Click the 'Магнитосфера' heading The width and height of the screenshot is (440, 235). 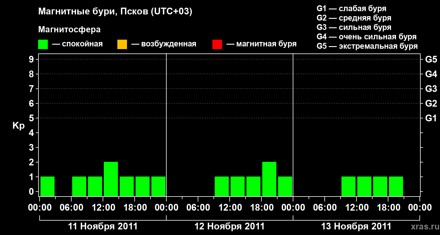[70, 30]
